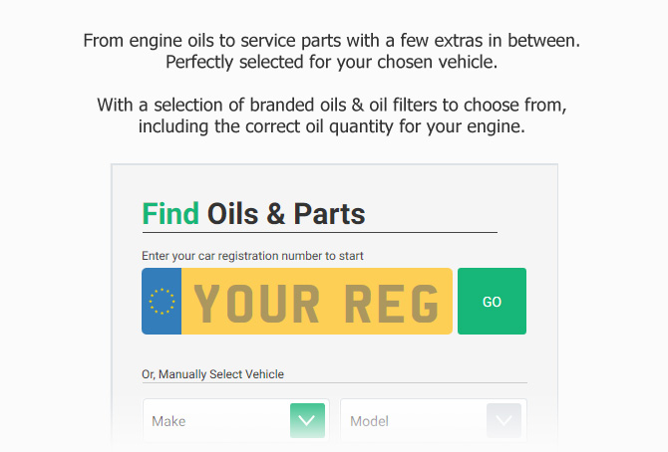Viewport: 668px width, 452px height.
Task: Click the Model placeholder text
Action: (369, 421)
